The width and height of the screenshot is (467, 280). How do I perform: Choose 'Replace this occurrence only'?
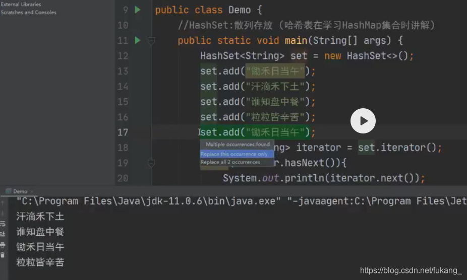coord(237,154)
